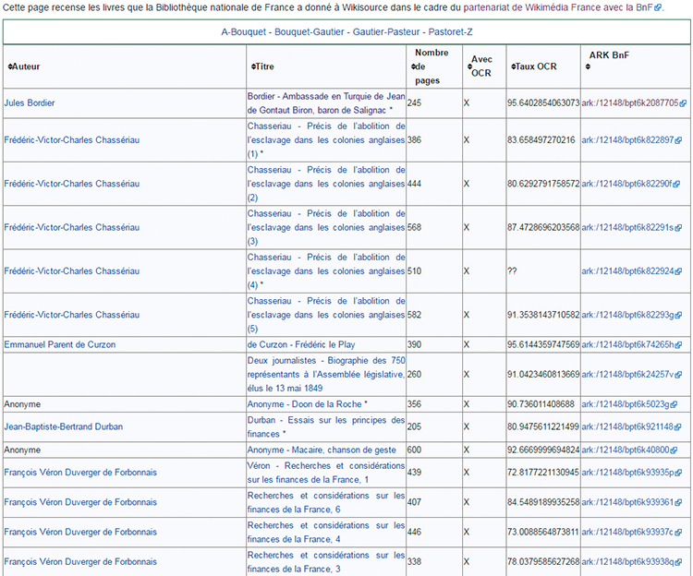This screenshot has width=693, height=576.
Task: Click external link icon after bpt6k93937c
Action: (x=678, y=533)
